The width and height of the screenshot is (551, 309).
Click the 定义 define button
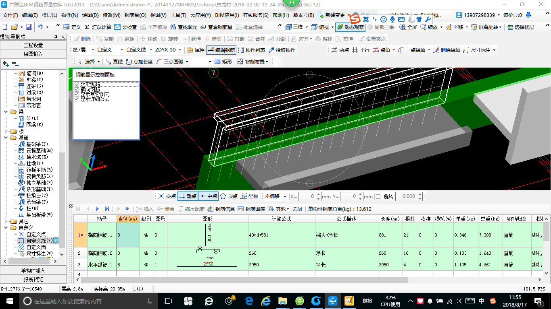(x=73, y=27)
